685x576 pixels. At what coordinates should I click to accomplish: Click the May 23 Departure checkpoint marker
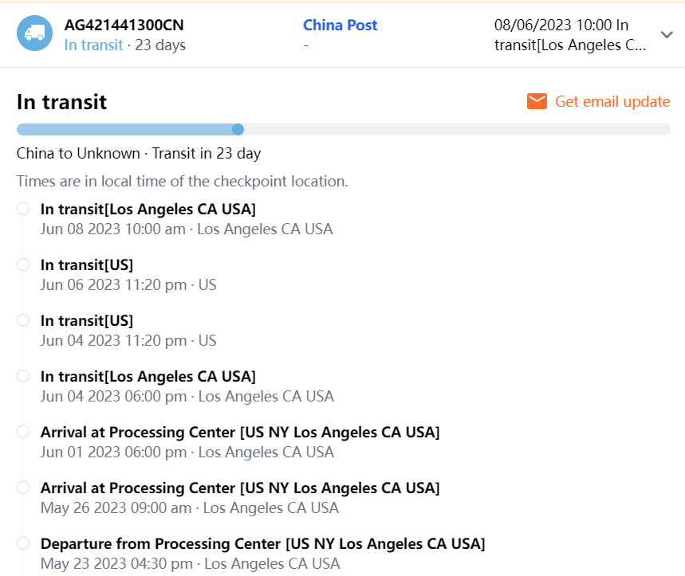[23, 543]
